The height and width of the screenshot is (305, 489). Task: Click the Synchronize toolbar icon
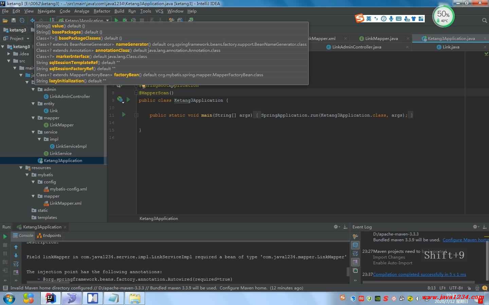click(x=22, y=20)
